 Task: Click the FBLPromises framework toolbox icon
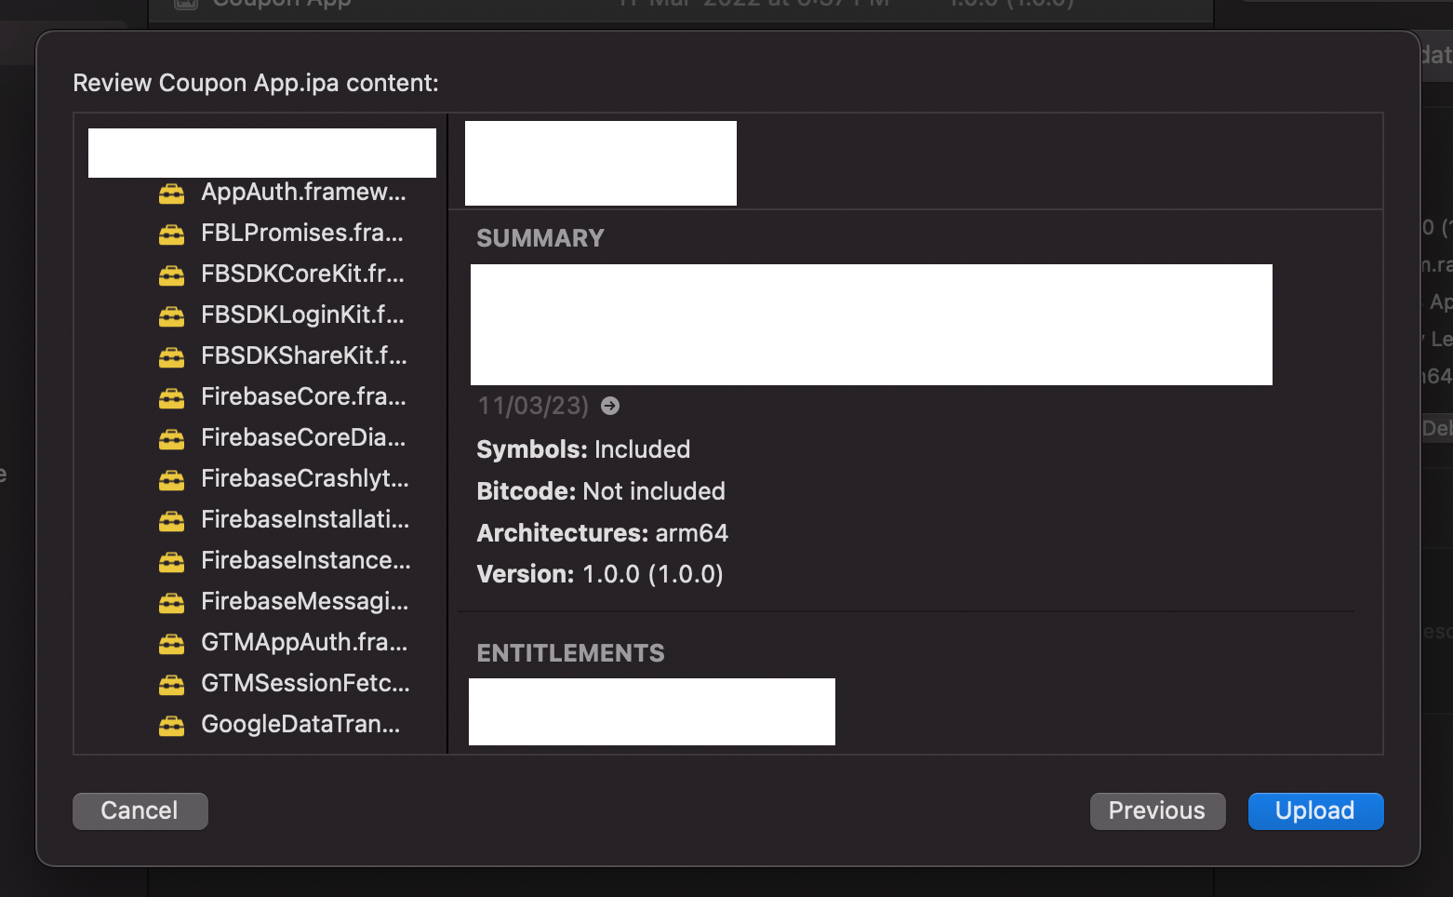point(171,234)
